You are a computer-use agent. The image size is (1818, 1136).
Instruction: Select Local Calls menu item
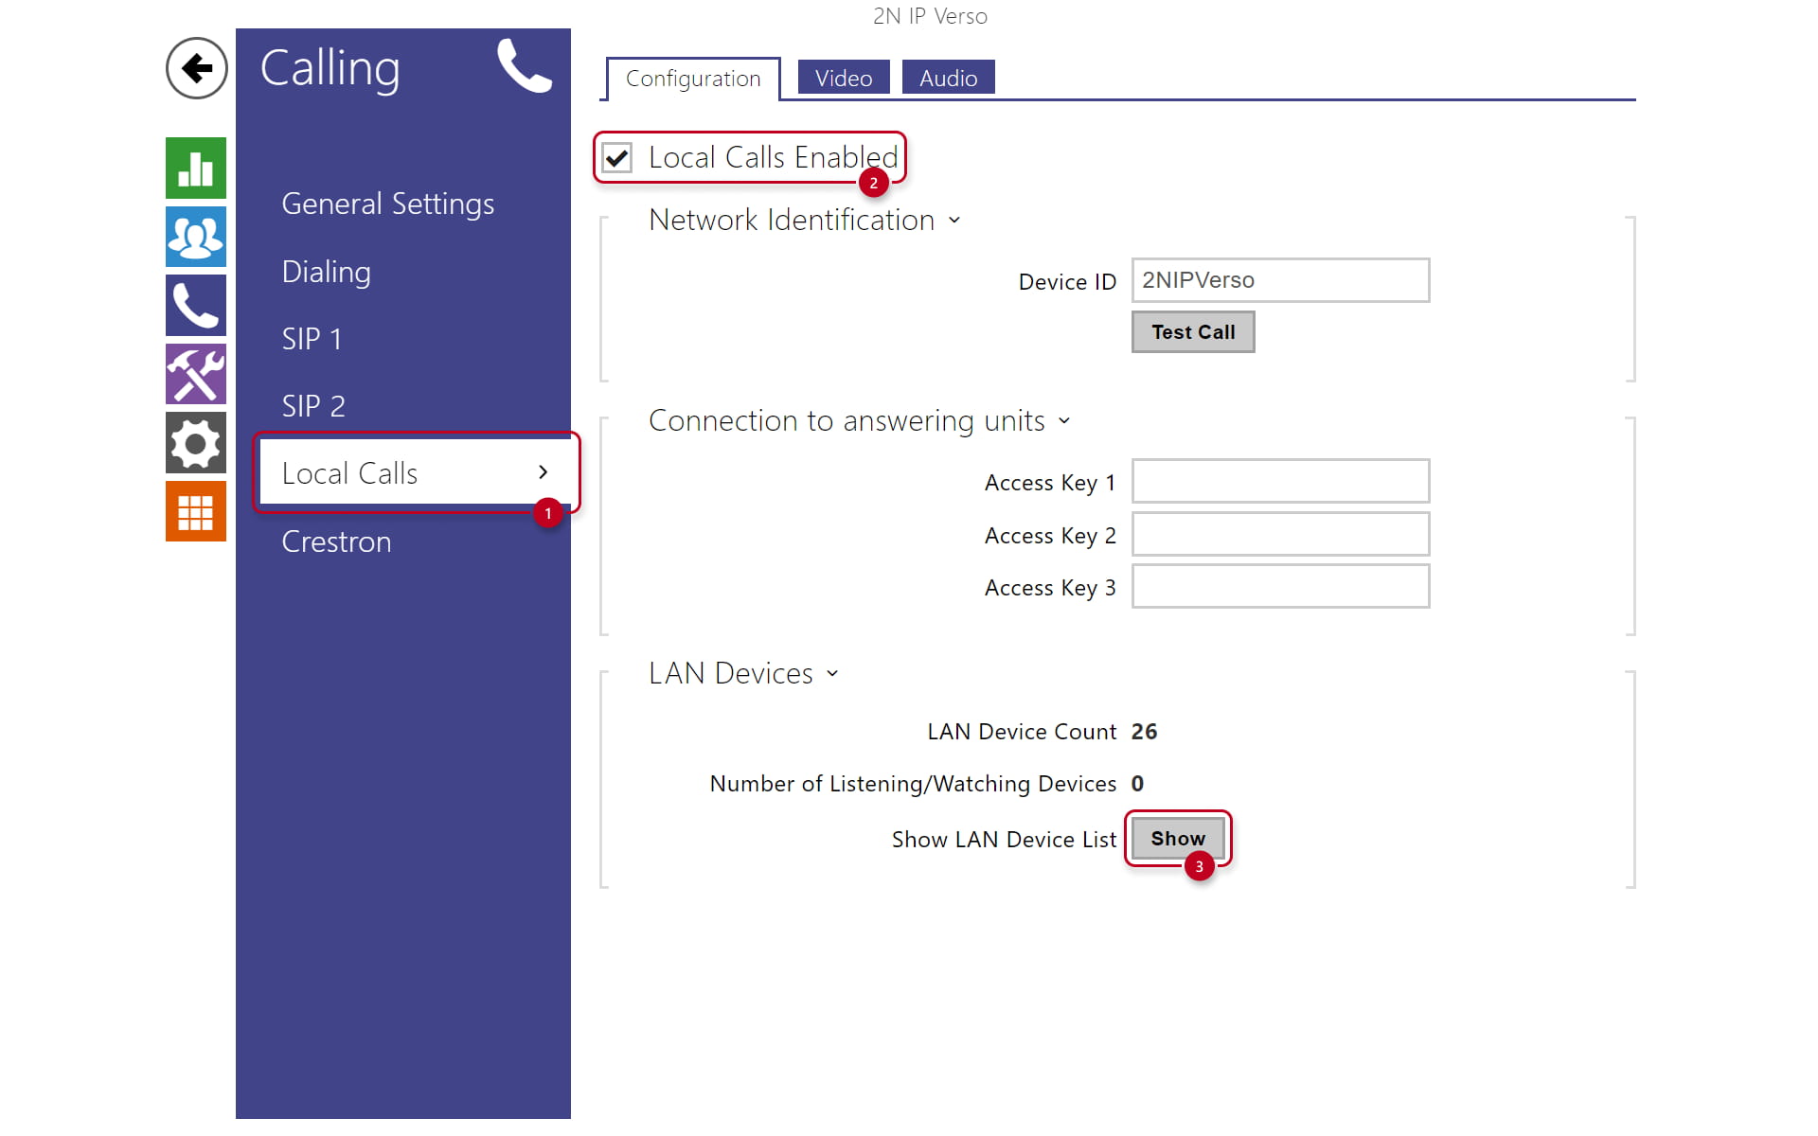coord(415,472)
